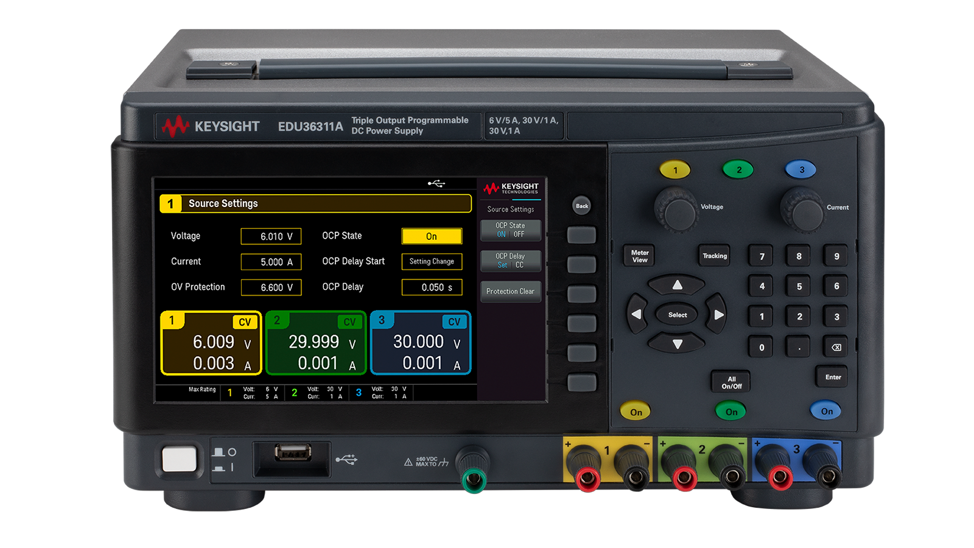Toggle the yellow OCP State On field

pos(432,236)
